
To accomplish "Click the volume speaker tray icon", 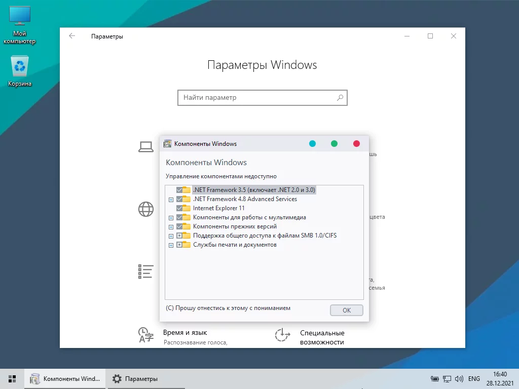I will point(459,379).
